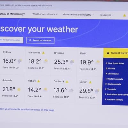Viewport: 128px width, 128px height.
Task: Click Canberra temperature 13.6°
Action: [x=60, y=90]
